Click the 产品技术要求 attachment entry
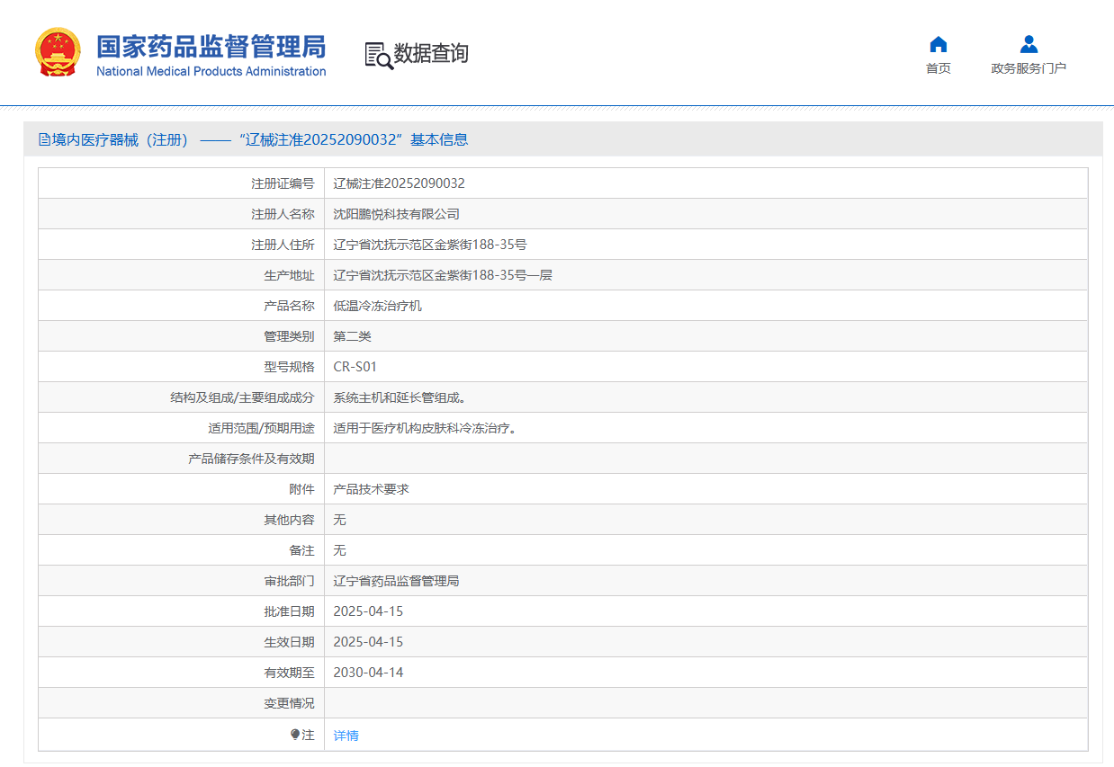Screen dimensions: 1114x767 [x=371, y=489]
